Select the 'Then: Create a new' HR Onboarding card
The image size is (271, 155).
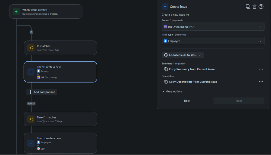pos(60,72)
